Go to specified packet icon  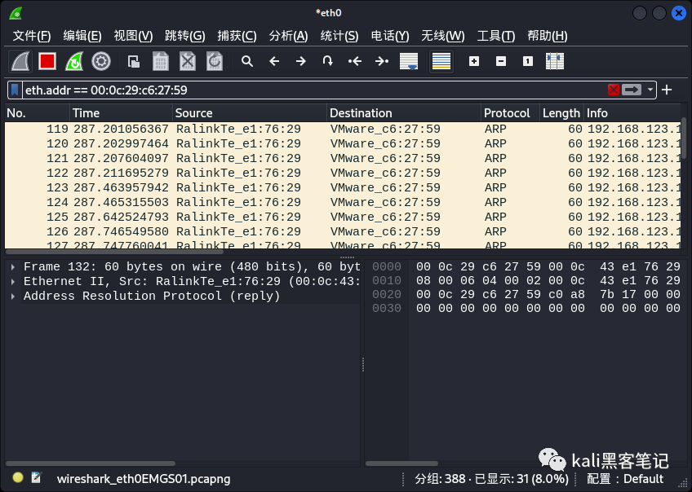point(327,61)
